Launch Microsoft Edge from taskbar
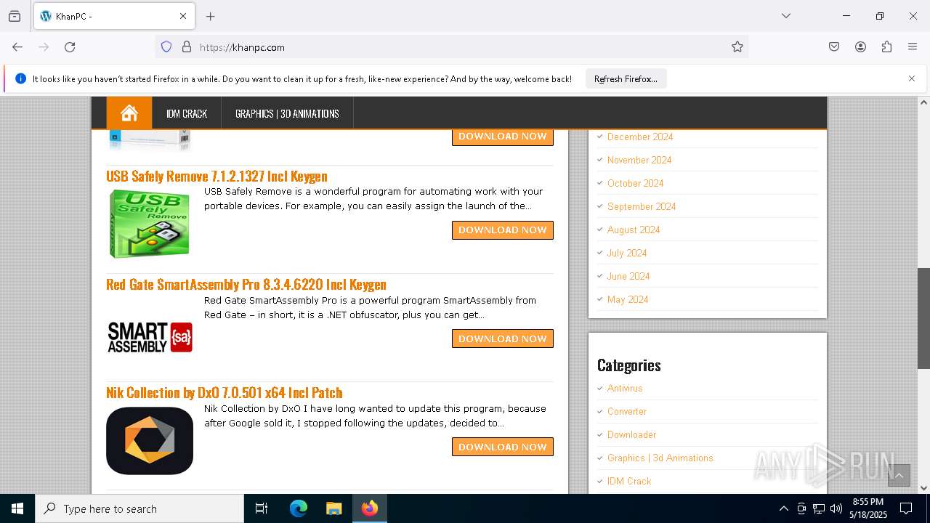 [x=299, y=508]
